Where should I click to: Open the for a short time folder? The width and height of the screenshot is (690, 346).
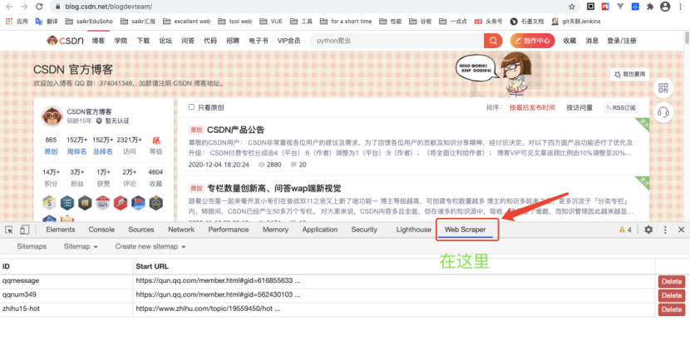346,21
